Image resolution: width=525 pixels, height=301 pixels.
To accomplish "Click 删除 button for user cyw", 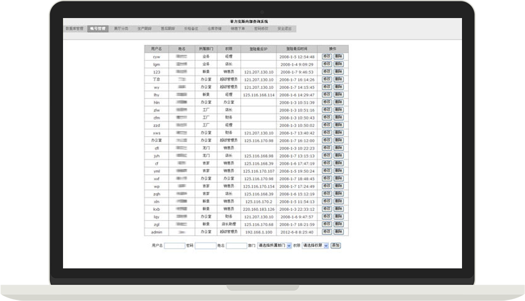I will 338,56.
